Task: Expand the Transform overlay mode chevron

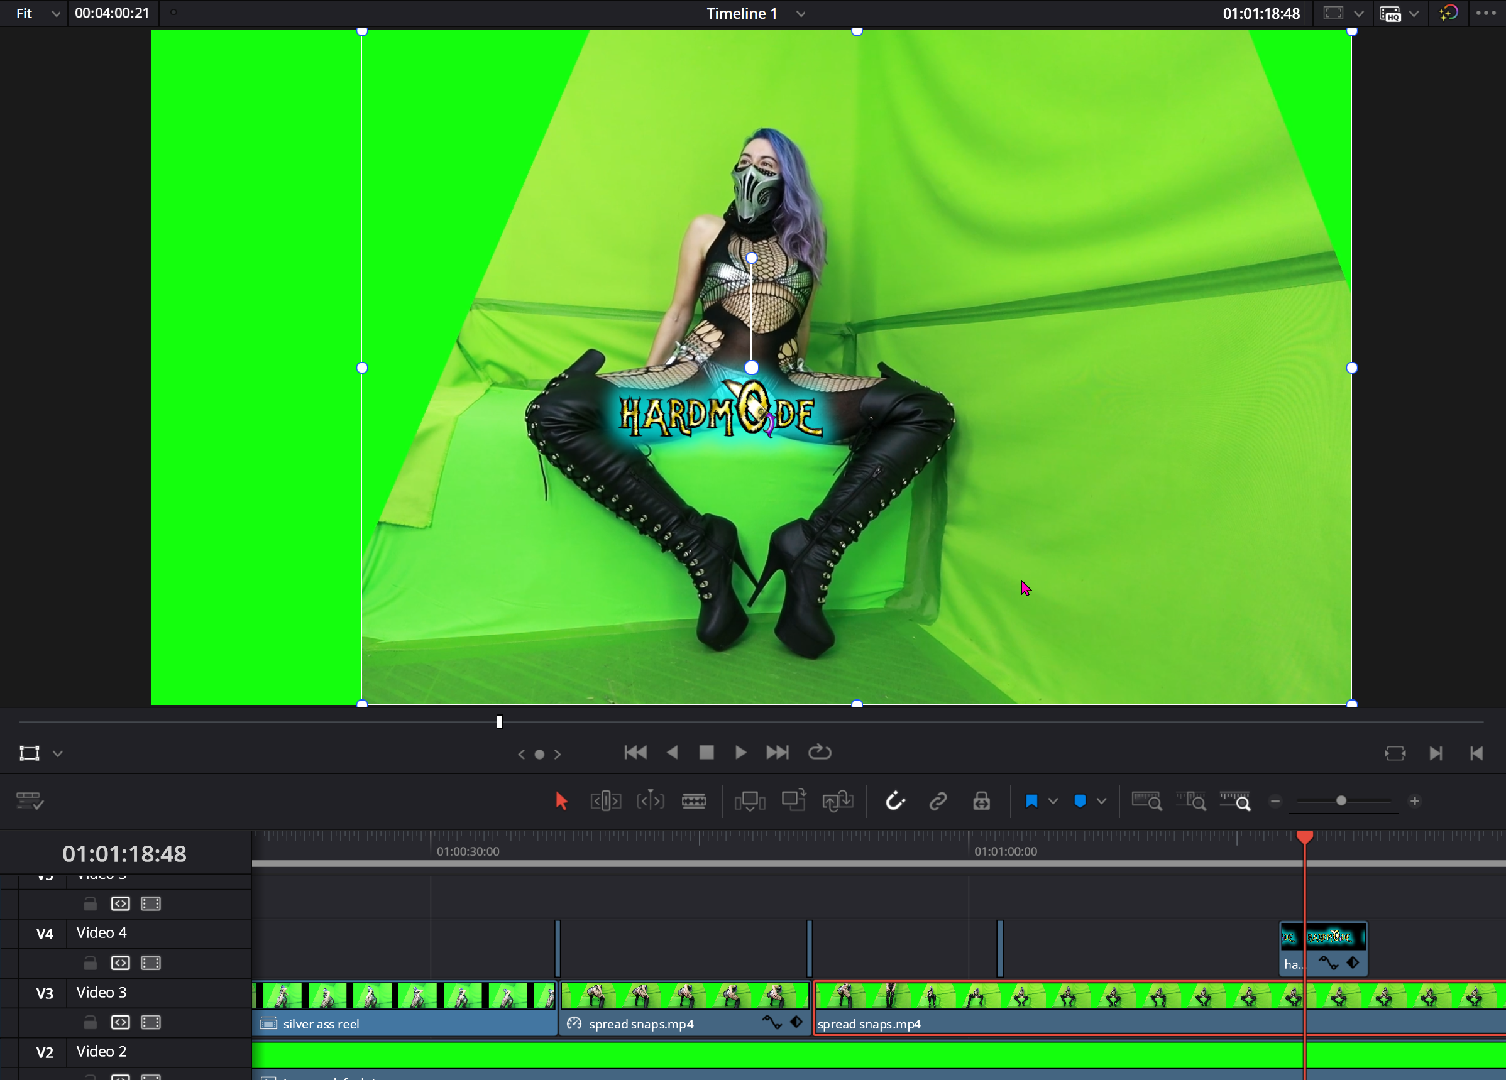Action: [58, 754]
